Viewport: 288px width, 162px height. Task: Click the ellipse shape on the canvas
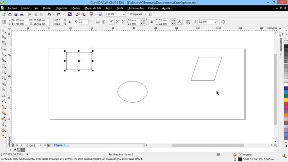click(132, 92)
